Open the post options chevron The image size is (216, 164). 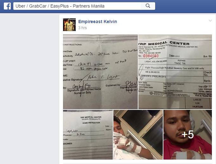tap(210, 21)
